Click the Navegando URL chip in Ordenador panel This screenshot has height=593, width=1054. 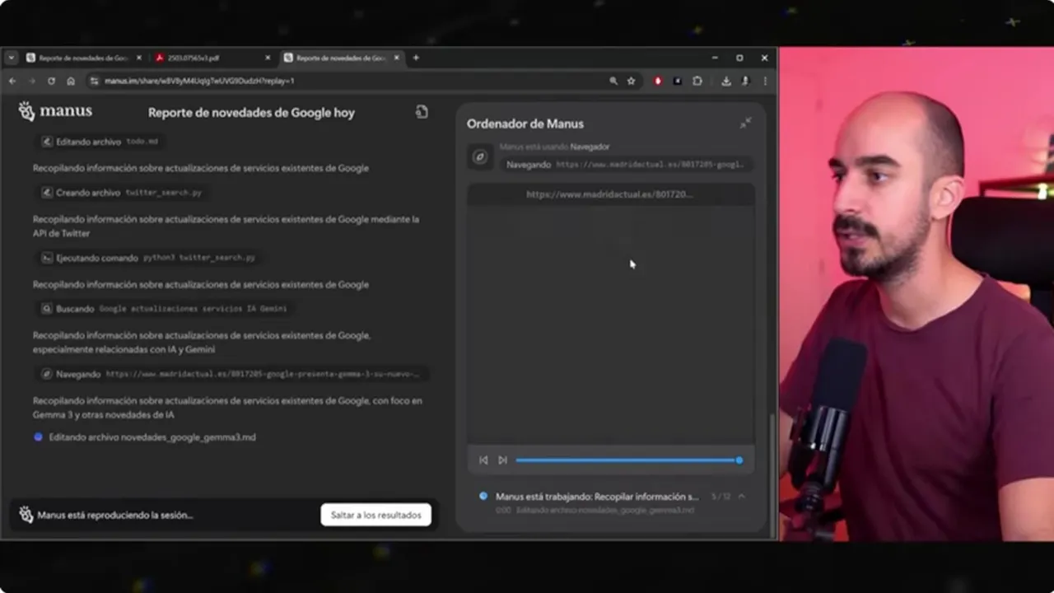(626, 165)
